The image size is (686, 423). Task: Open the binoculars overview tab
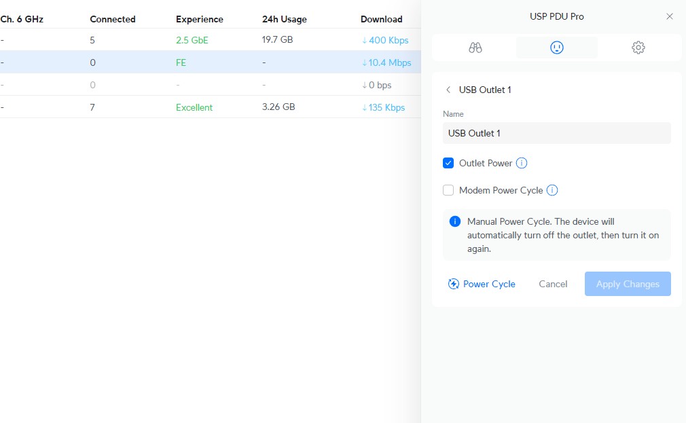click(x=475, y=48)
